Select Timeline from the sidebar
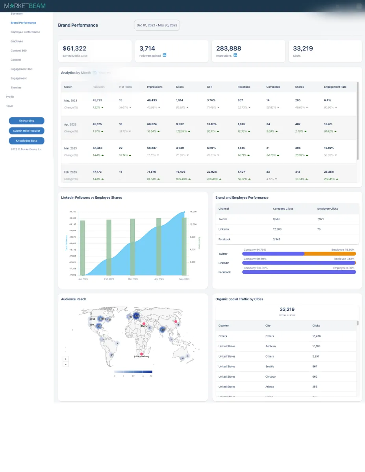 pyautogui.click(x=16, y=88)
